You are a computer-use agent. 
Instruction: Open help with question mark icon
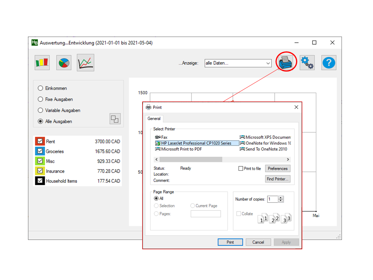pyautogui.click(x=329, y=62)
